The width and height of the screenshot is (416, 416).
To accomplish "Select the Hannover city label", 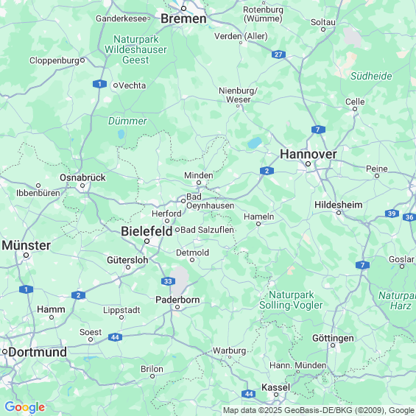I will pyautogui.click(x=309, y=154).
